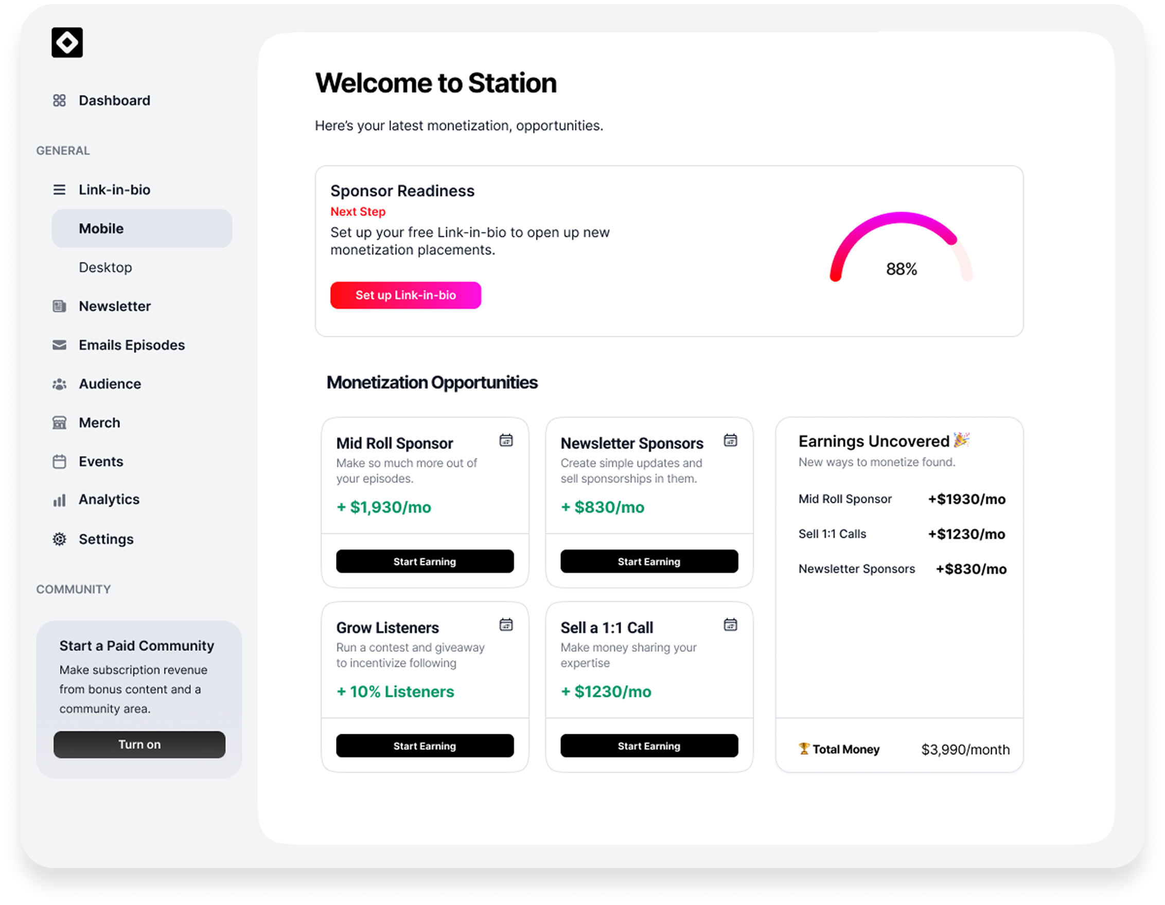Click the Total Money earnings row
The image size is (1165, 905).
click(903, 749)
